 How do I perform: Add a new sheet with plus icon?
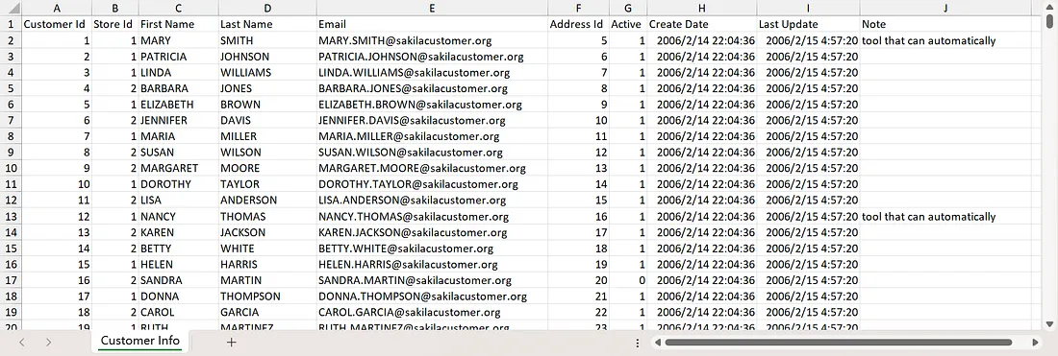coord(232,342)
